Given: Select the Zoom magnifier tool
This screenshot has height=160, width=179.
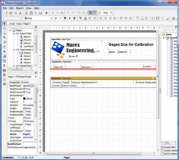Looking at the screenshot, I should pos(4,33).
